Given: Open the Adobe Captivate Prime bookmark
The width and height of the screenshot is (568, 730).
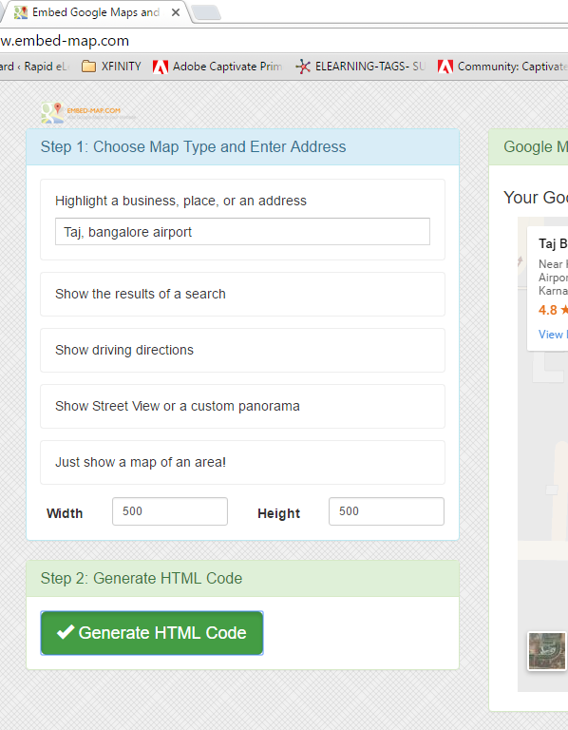Looking at the screenshot, I should pos(218,67).
